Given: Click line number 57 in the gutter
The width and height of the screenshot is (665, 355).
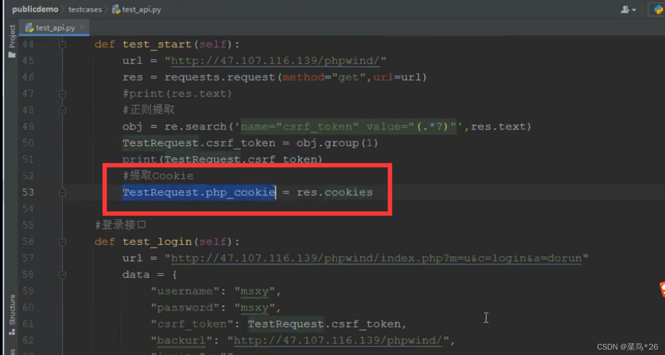Looking at the screenshot, I should tap(28, 258).
